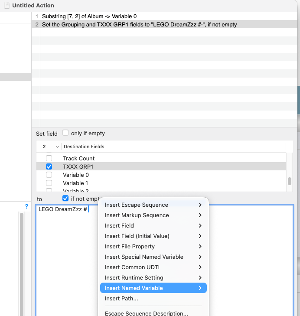Uncheck the "if not empty" checkbox
The width and height of the screenshot is (300, 316).
pyautogui.click(x=65, y=198)
